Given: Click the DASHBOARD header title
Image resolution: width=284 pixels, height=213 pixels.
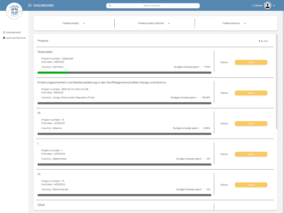Looking at the screenshot, I should pyautogui.click(x=44, y=5).
